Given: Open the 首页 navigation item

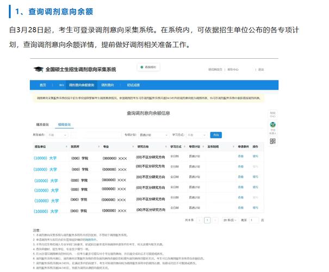Looking at the screenshot, I should pos(43,85).
